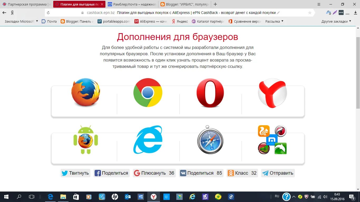The image size is (360, 202).
Task: Expand 'Другие закладки' folder
Action: click(x=336, y=21)
